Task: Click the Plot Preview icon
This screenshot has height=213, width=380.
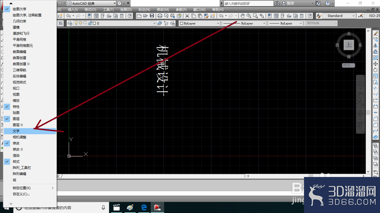Action: [166, 16]
